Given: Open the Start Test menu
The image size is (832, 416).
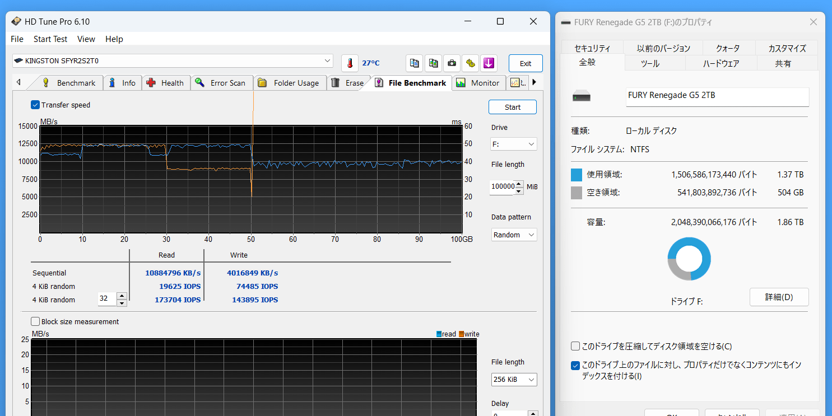Looking at the screenshot, I should pos(50,39).
